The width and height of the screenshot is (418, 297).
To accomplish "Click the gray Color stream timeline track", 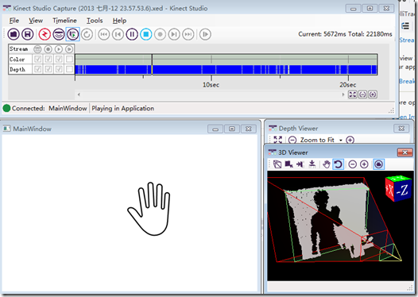I will 226,60.
